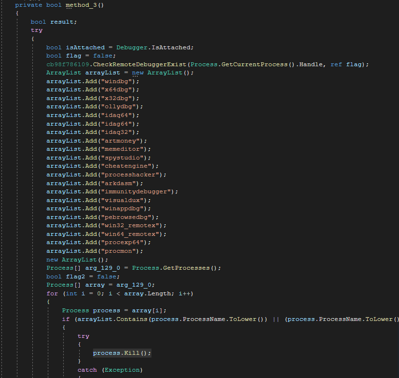
Task: Click the 'bool flag = false;' line
Action: [81, 56]
